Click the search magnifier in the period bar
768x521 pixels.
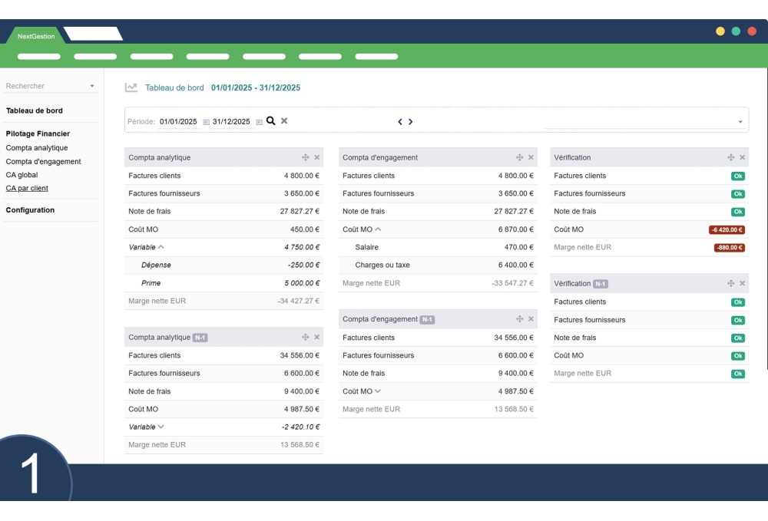270,121
